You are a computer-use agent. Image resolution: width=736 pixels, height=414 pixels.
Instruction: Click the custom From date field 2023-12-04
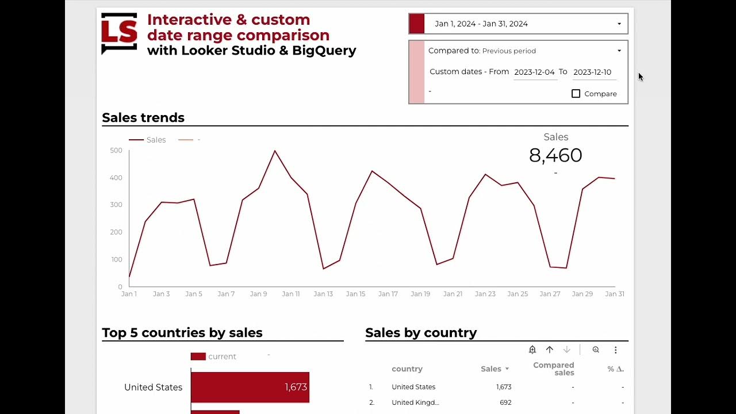[534, 72]
